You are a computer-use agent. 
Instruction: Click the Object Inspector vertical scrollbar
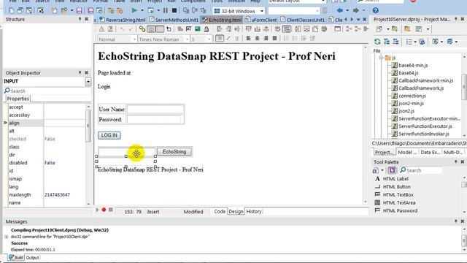(88, 125)
